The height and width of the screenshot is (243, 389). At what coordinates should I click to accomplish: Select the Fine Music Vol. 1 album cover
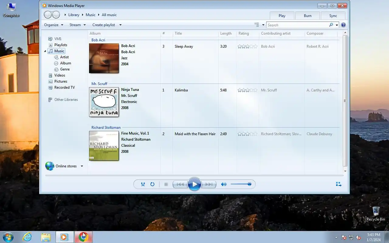(104, 146)
